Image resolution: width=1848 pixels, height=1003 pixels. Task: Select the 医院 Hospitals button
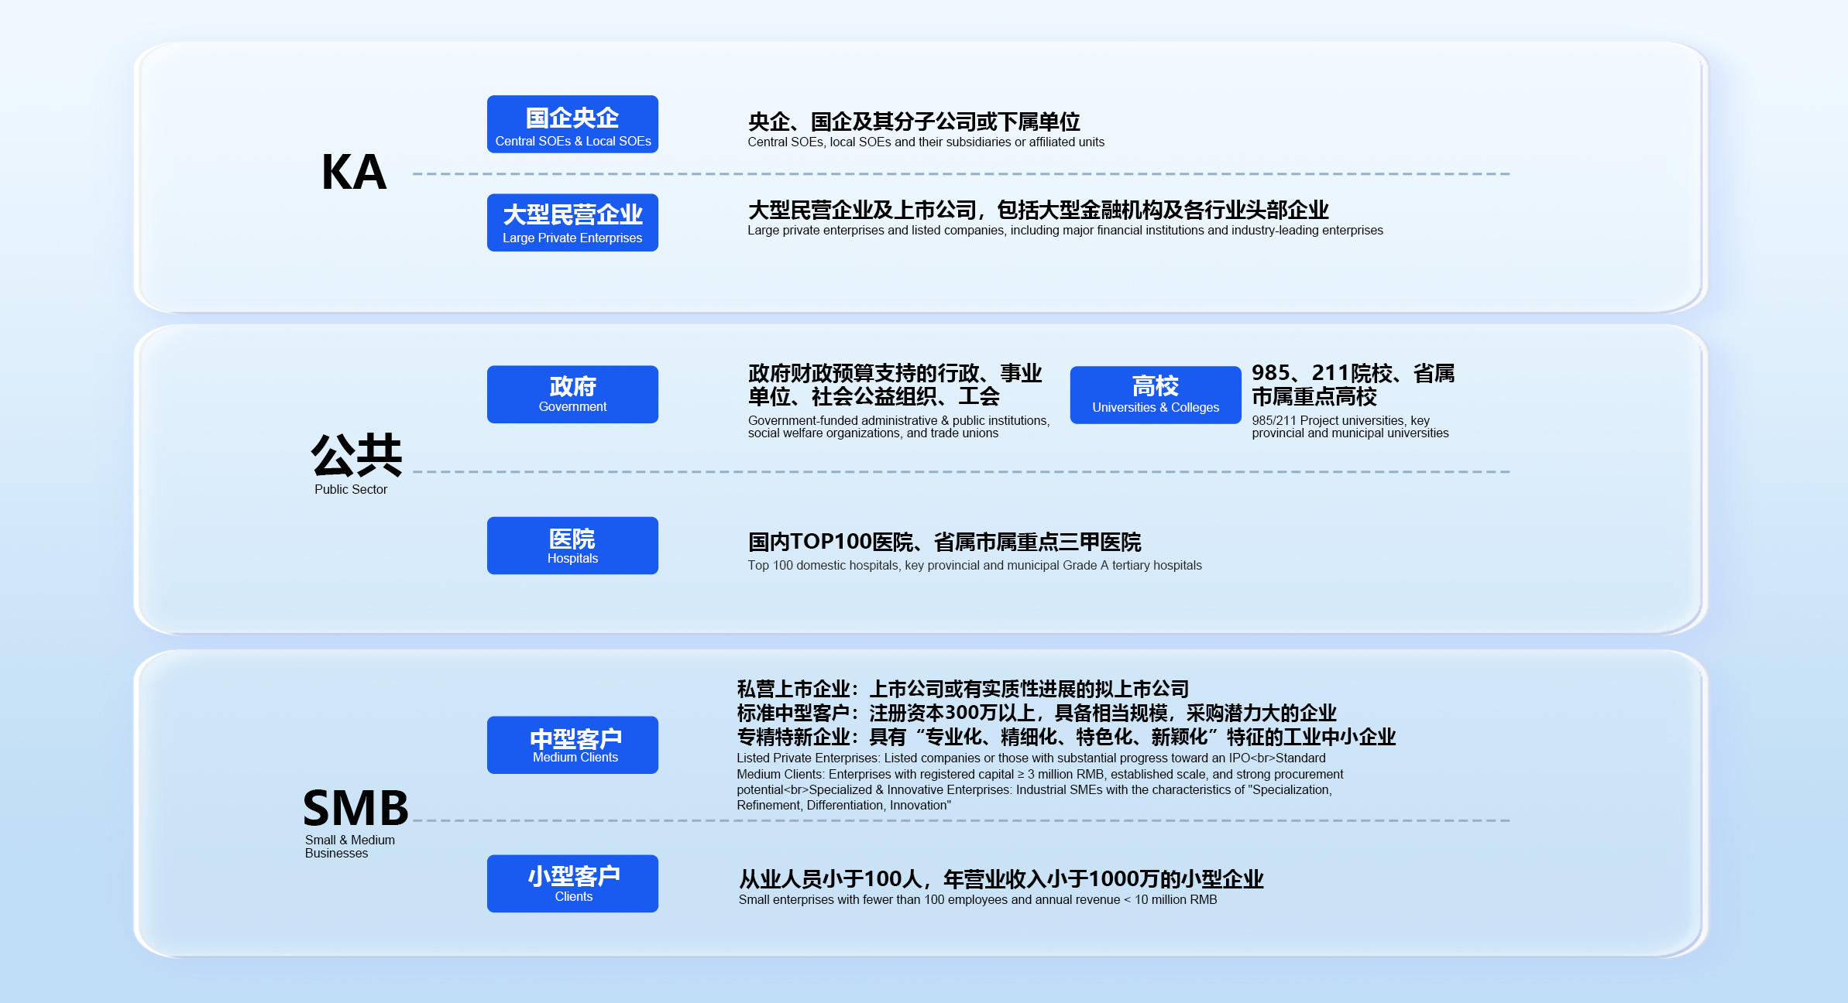[x=572, y=546]
